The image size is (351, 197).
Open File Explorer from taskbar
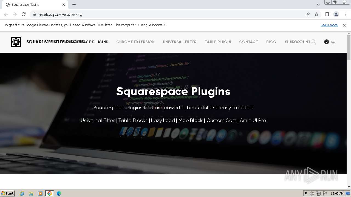click(x=31, y=193)
